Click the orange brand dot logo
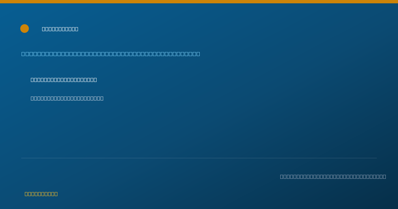 25,29
